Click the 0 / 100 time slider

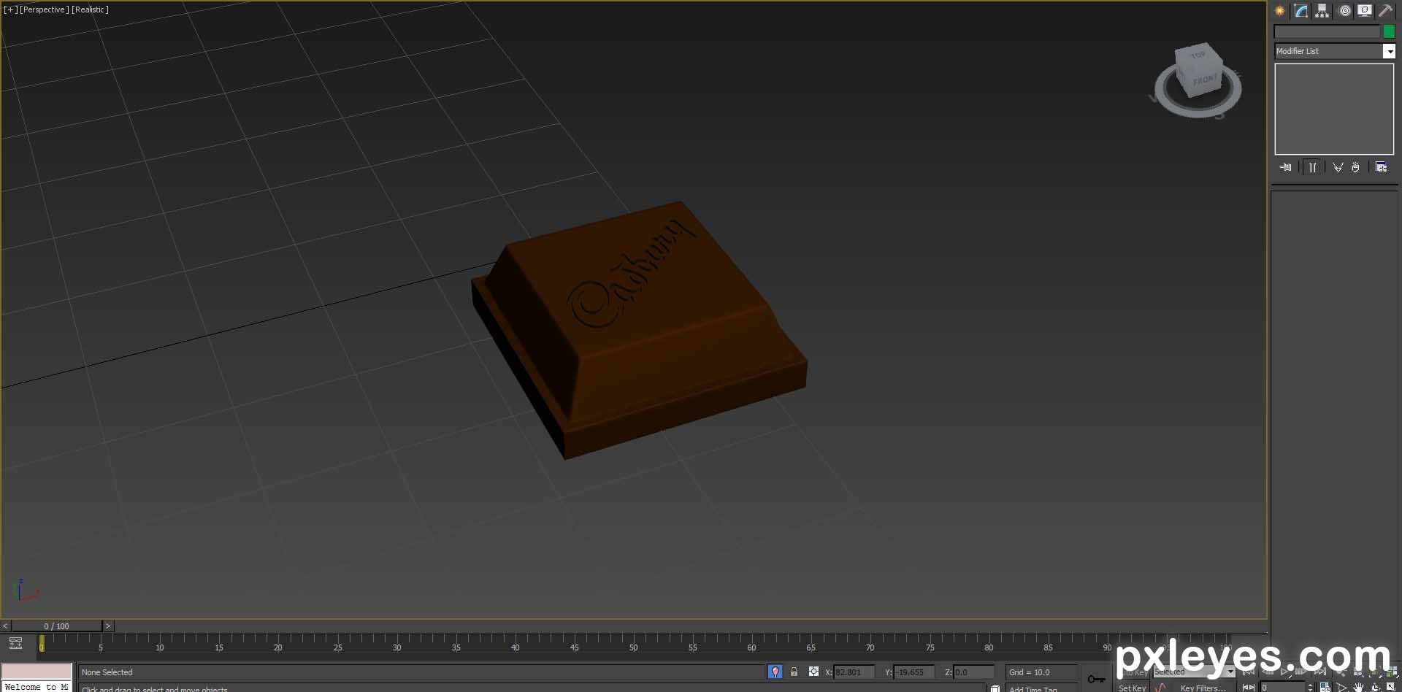56,626
